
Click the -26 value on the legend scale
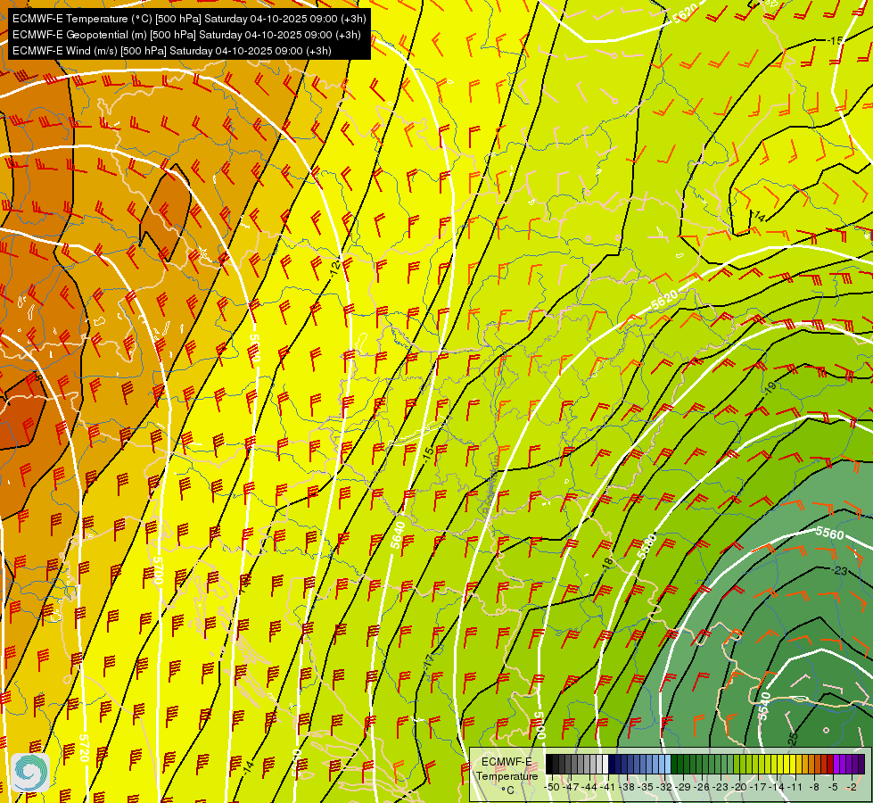click(702, 788)
